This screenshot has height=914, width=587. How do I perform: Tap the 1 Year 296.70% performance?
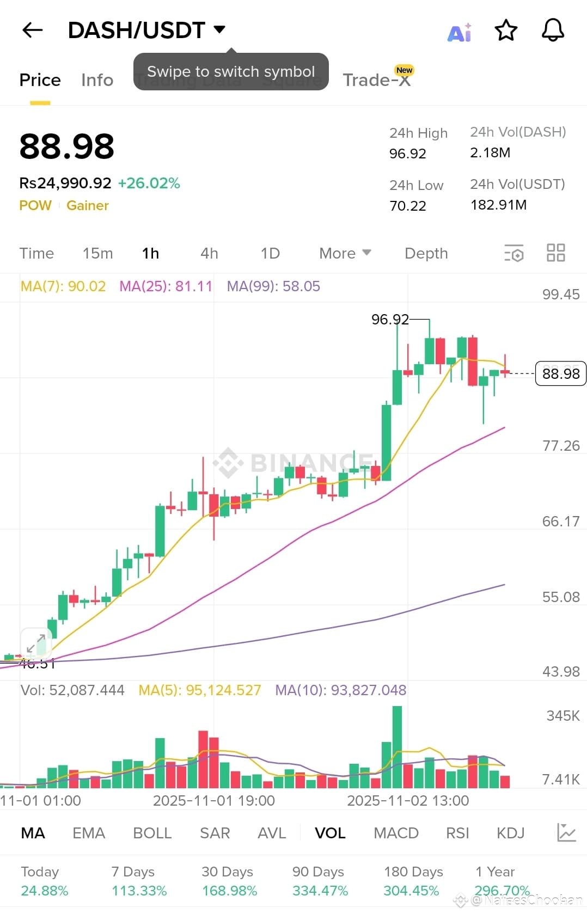tap(502, 881)
